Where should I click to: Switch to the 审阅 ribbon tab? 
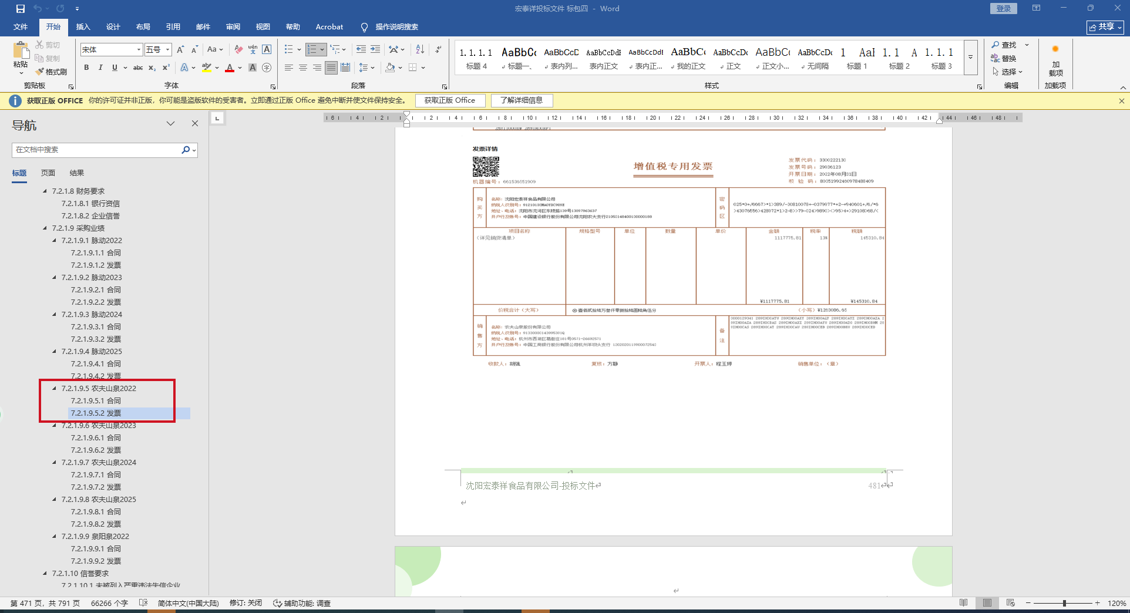point(233,27)
